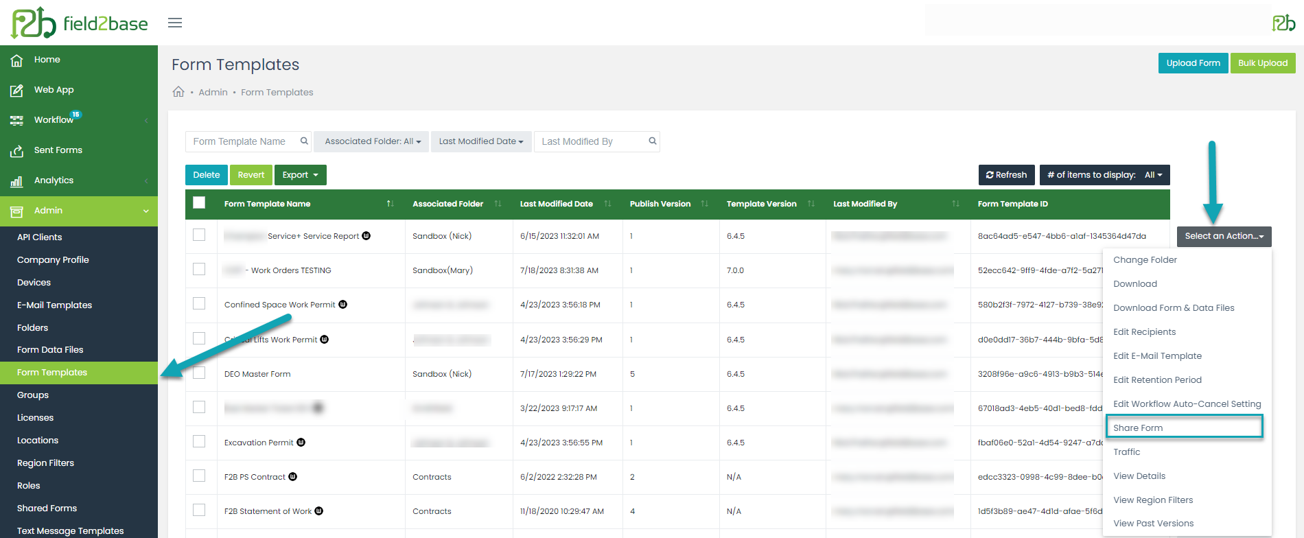The image size is (1304, 538).
Task: Click workflow badge icon on F2B Statement of Work
Action: (x=319, y=511)
